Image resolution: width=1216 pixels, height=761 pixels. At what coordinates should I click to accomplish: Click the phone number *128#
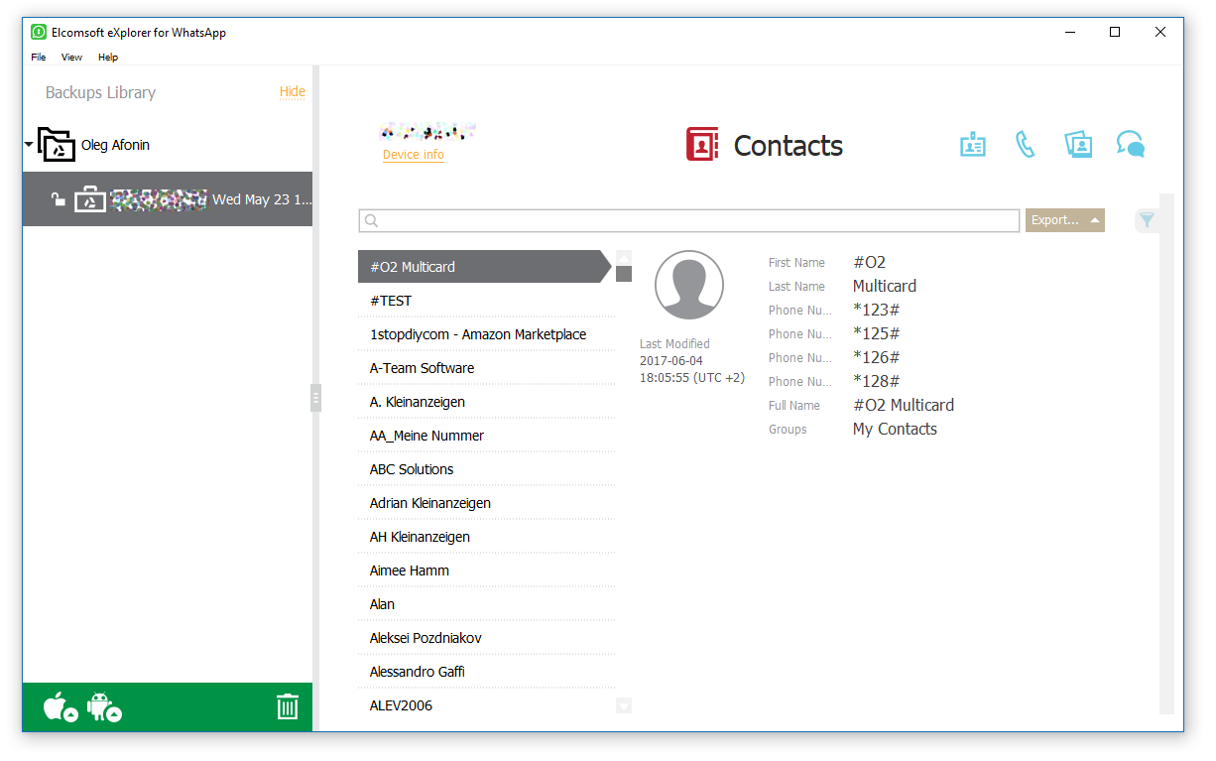point(877,381)
